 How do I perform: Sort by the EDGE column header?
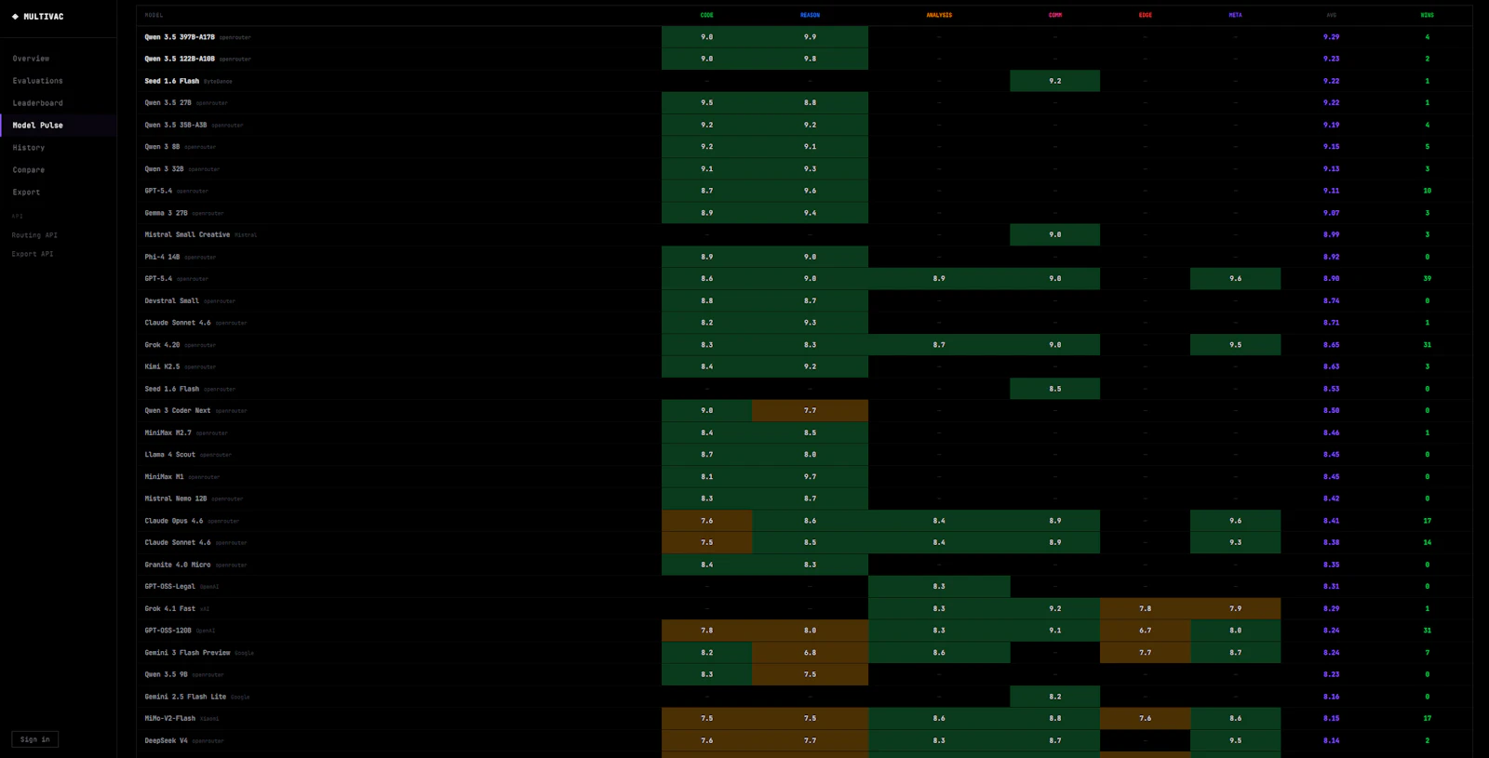tap(1145, 15)
